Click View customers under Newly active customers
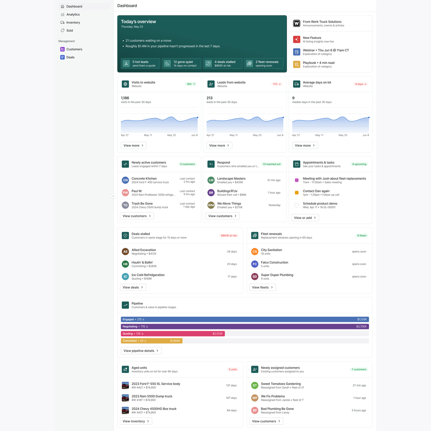This screenshot has width=431, height=431. coord(137,216)
